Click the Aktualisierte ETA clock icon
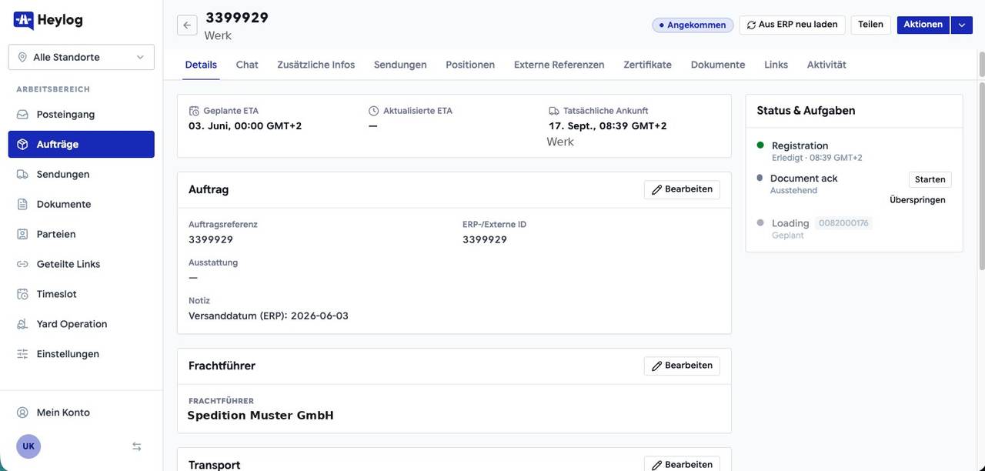Viewport: 985px width, 471px height. tap(374, 111)
